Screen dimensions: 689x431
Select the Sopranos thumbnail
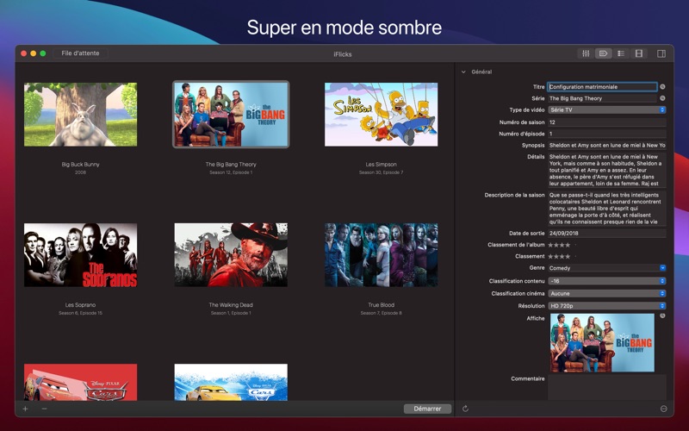tap(80, 254)
